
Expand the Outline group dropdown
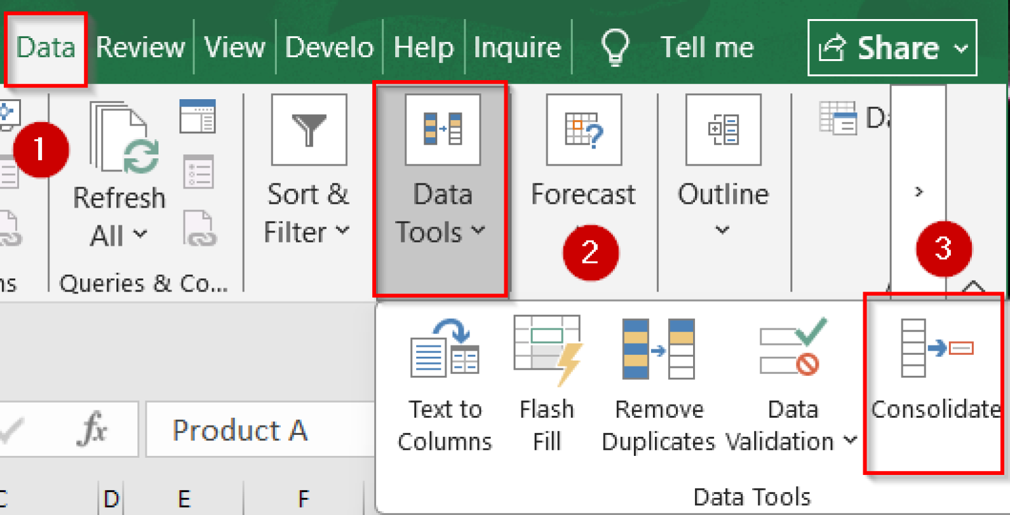click(x=723, y=230)
